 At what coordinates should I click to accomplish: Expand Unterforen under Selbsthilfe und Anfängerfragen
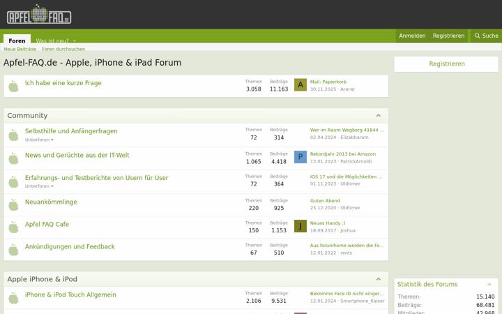coord(39,140)
